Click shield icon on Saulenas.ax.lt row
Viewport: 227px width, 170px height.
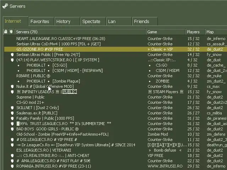(x=12, y=113)
